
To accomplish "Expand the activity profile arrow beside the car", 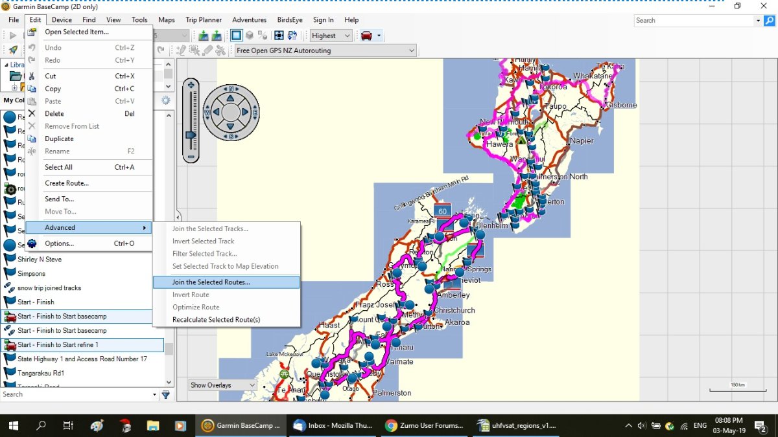I will (x=379, y=36).
